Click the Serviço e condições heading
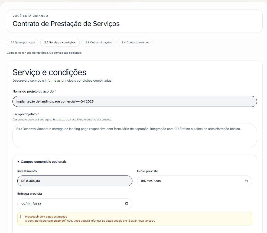Image resolution: width=267 pixels, height=233 pixels. point(49,72)
